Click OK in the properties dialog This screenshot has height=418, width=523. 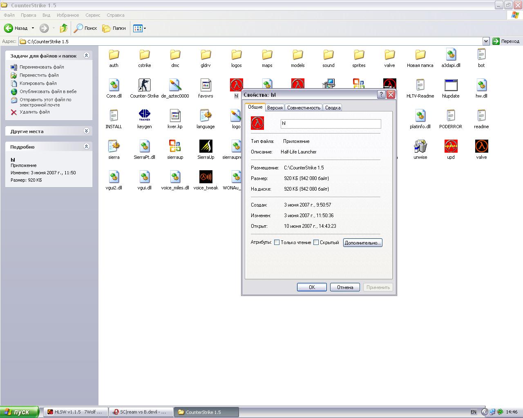click(312, 287)
